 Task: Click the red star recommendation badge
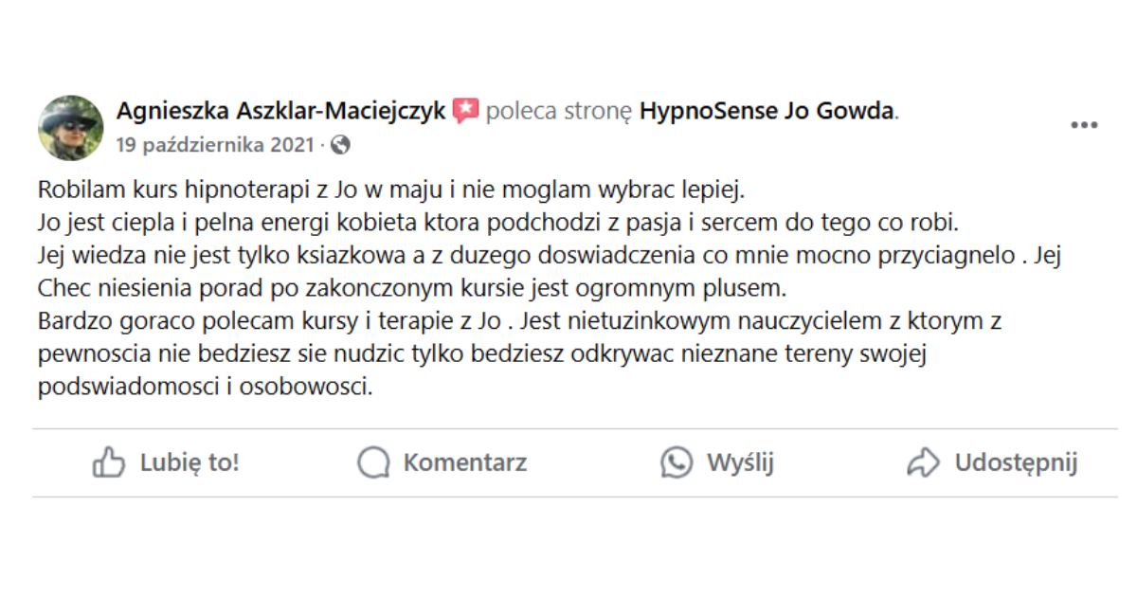[x=465, y=112]
